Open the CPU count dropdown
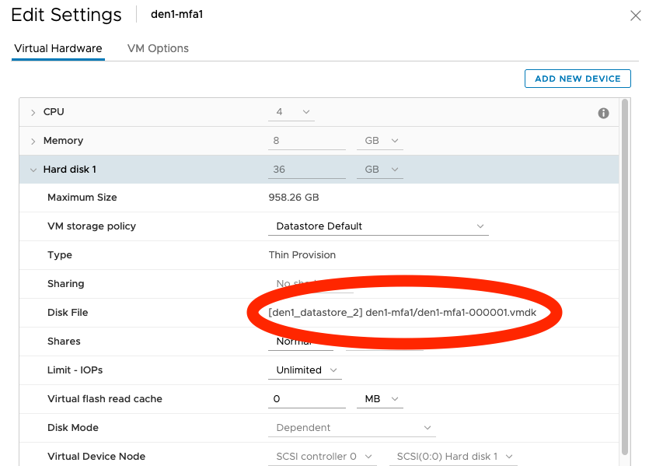This screenshot has height=466, width=649. 291,112
